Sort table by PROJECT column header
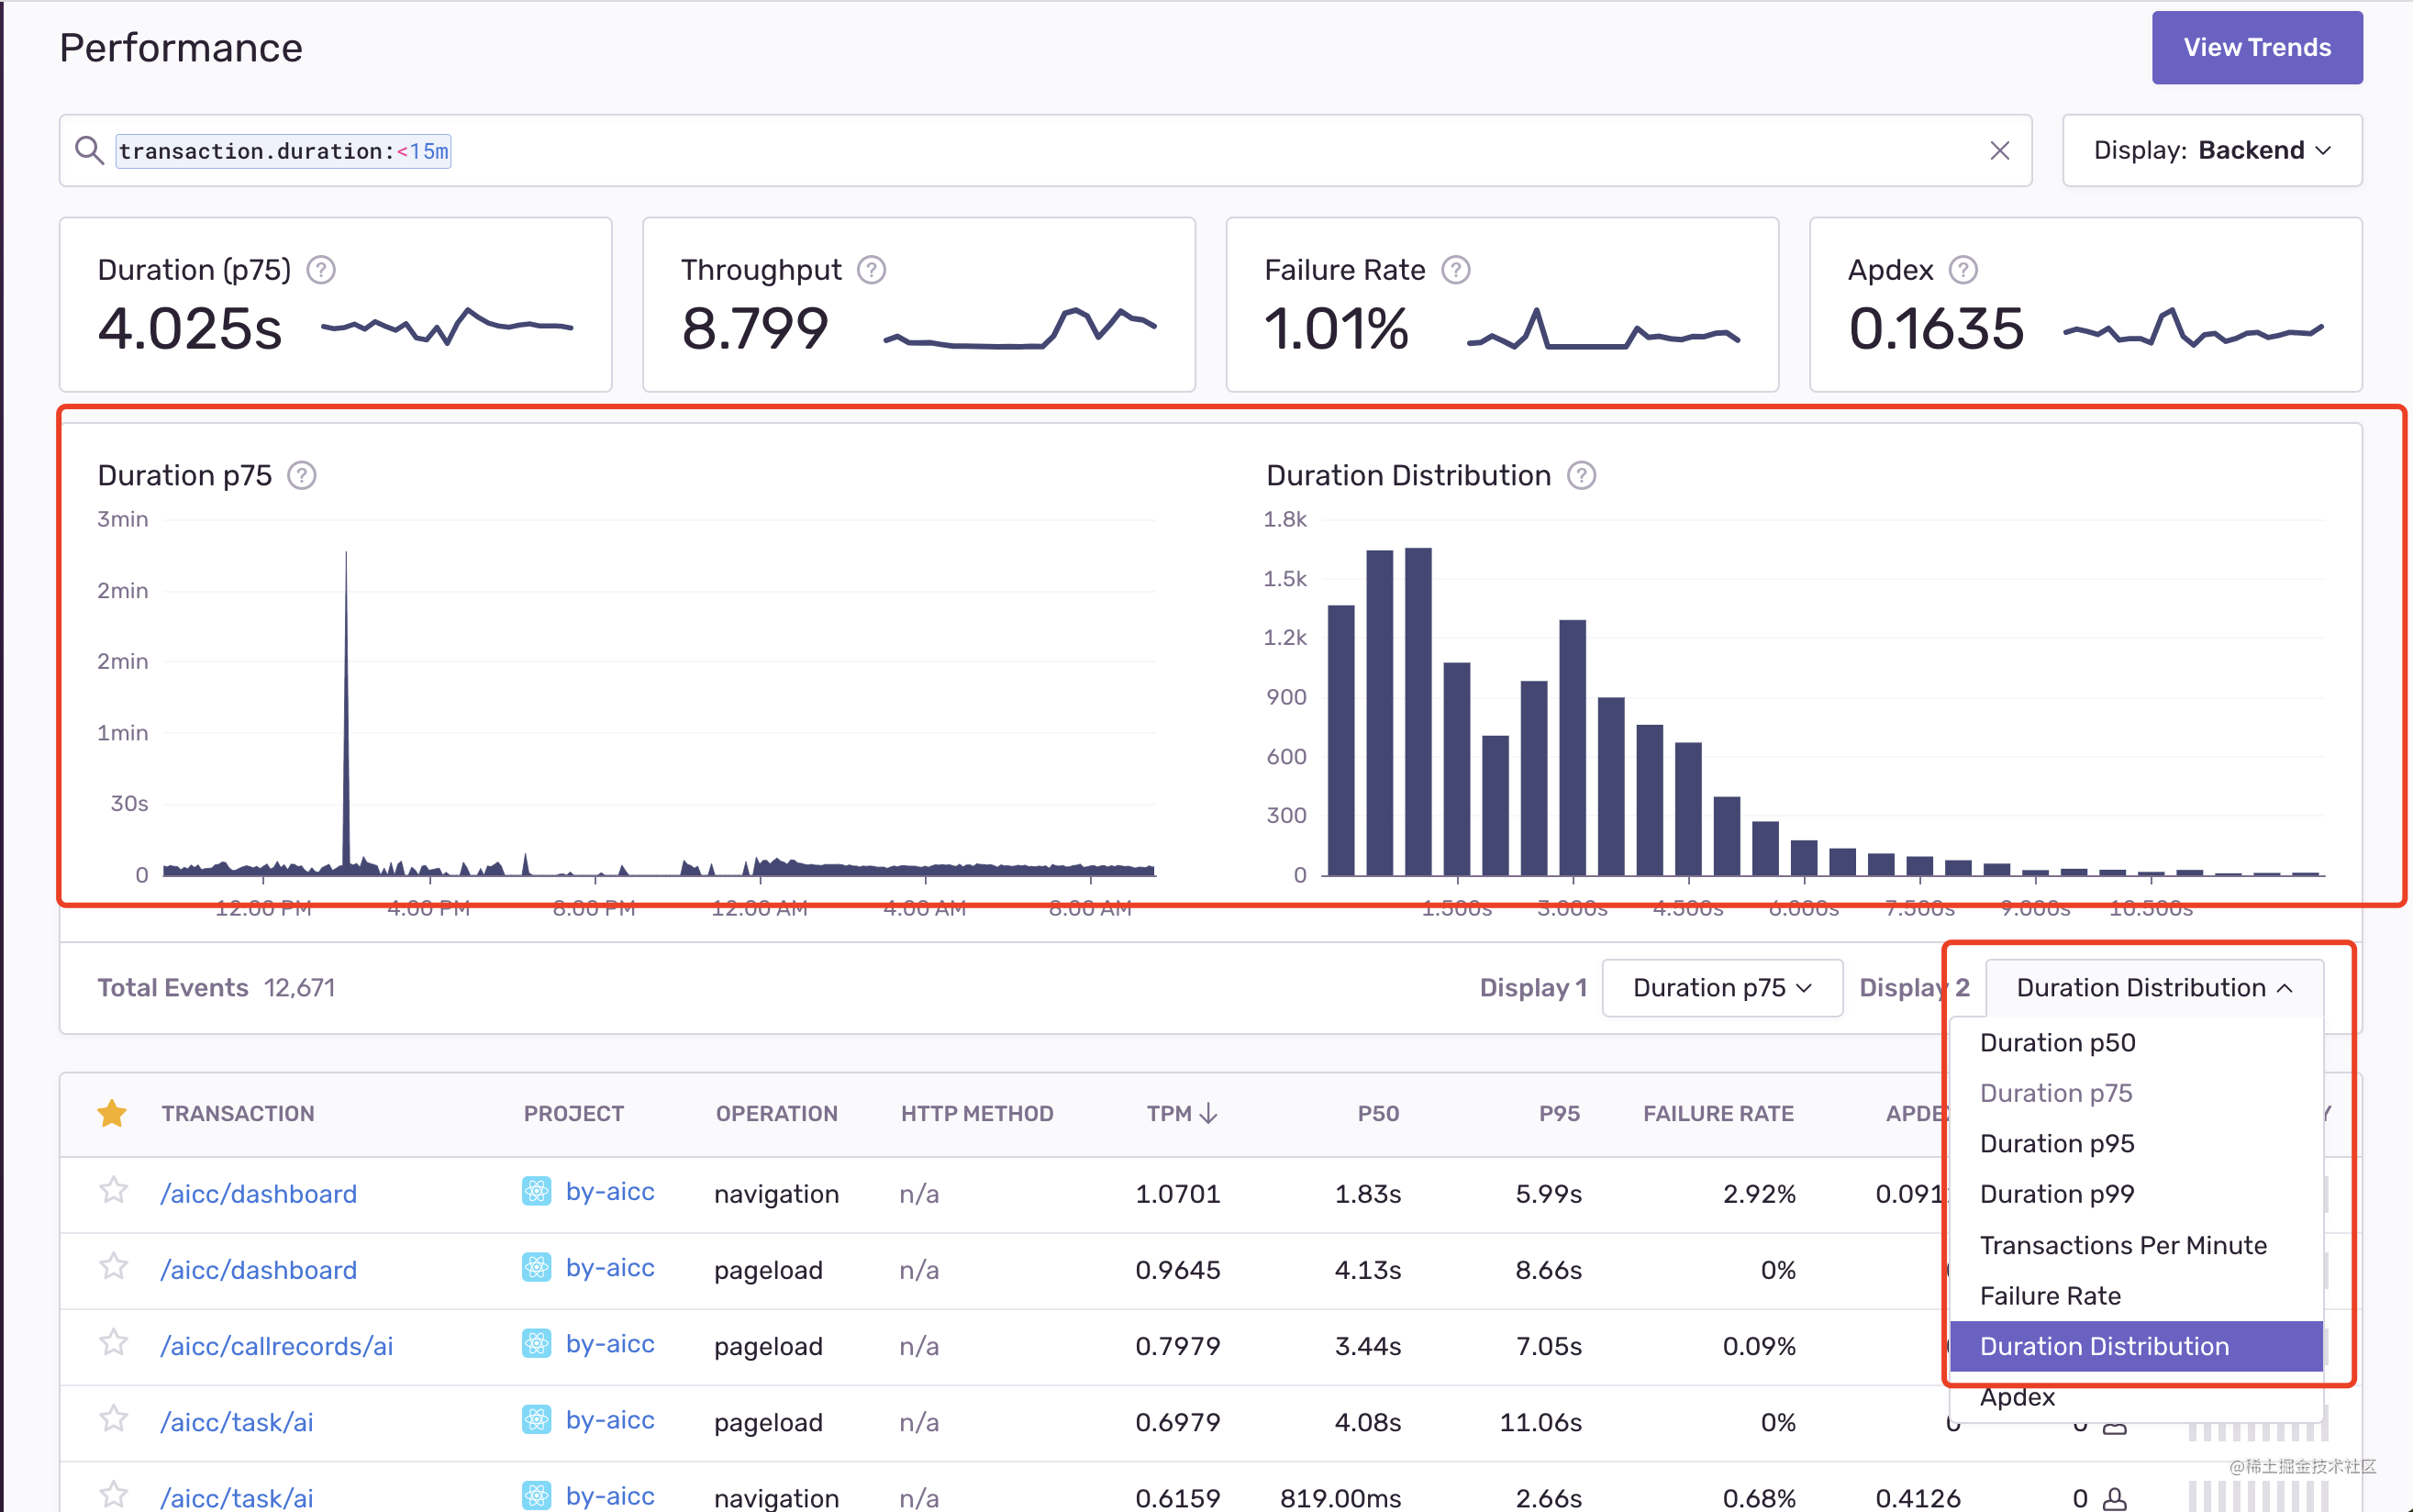The image size is (2413, 1512). tap(574, 1114)
